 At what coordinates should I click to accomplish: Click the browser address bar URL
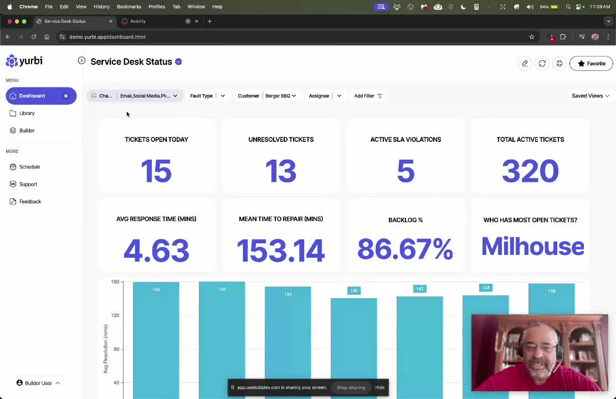point(107,37)
